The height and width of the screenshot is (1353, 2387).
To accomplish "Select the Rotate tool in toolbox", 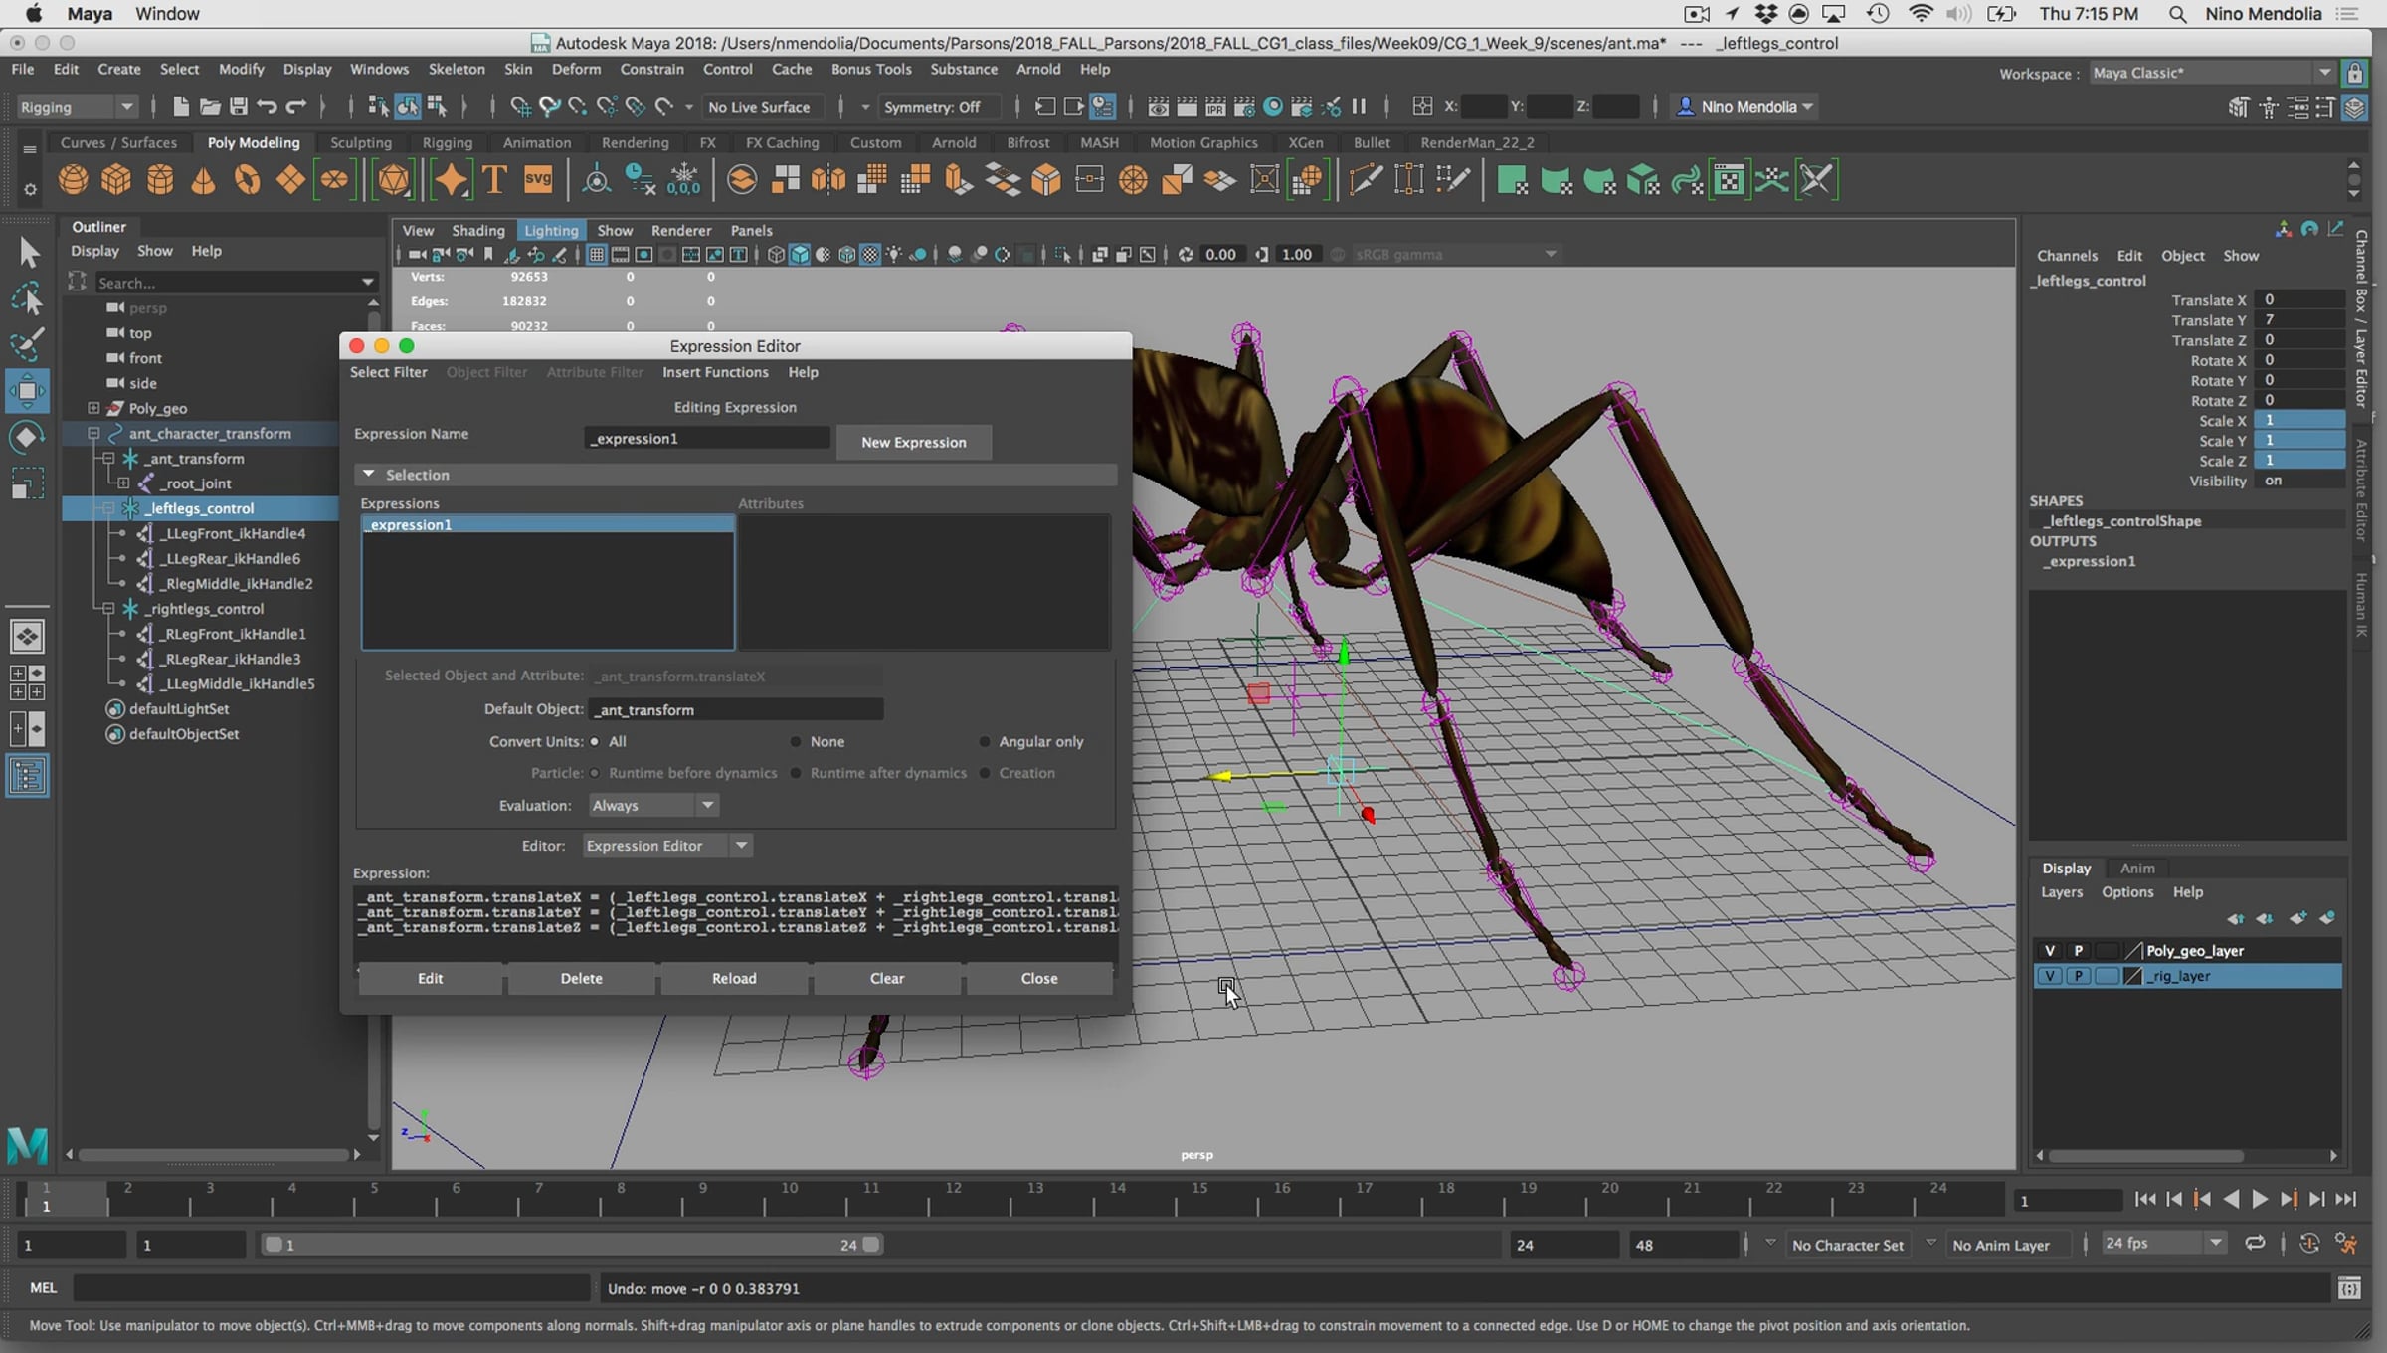I will [27, 438].
